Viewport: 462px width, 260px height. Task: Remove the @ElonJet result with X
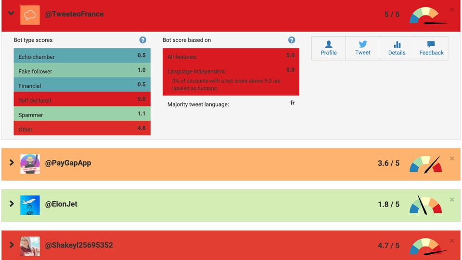point(452,199)
